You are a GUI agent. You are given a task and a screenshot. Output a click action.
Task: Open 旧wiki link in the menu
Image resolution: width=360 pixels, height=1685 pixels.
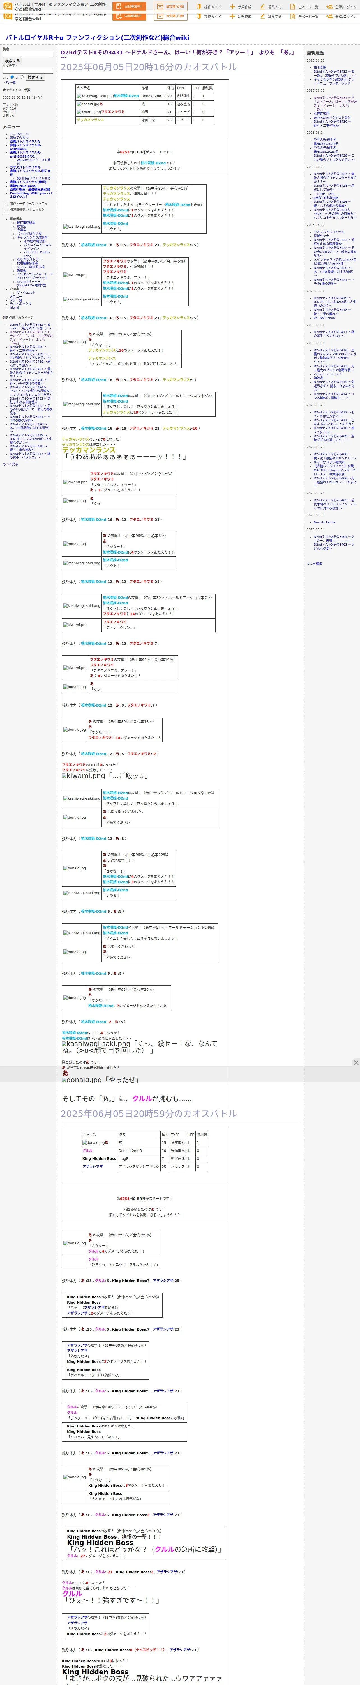(14, 308)
